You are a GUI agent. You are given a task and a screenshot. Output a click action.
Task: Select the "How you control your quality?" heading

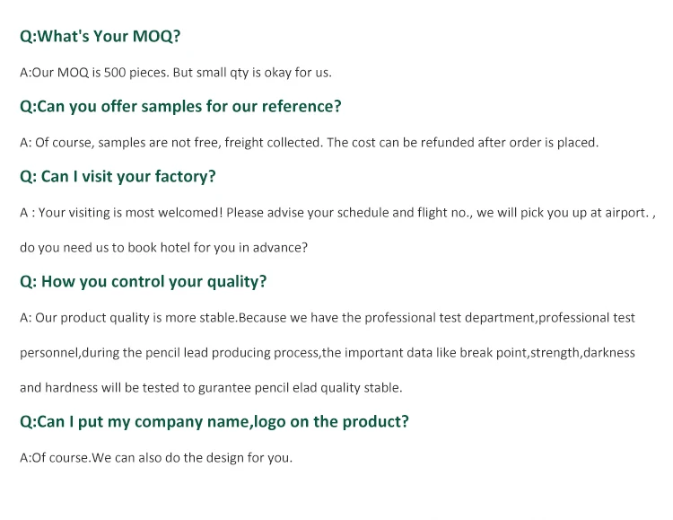pos(144,282)
